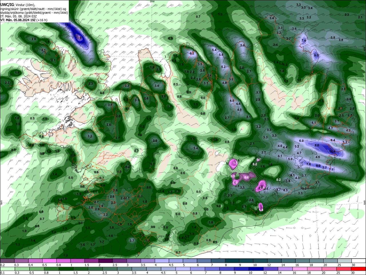Click the '(+16 h)' forecast offset text
Screen dimensions: 366x275
(42, 20)
